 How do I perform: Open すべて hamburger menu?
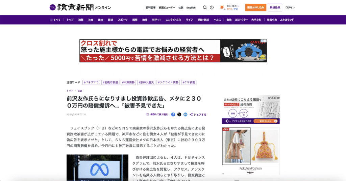point(55,20)
